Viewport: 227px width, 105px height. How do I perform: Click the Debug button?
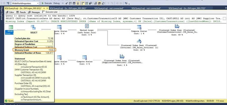(56, 3)
